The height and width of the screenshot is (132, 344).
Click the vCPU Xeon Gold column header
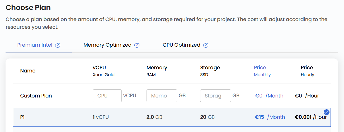pyautogui.click(x=103, y=71)
